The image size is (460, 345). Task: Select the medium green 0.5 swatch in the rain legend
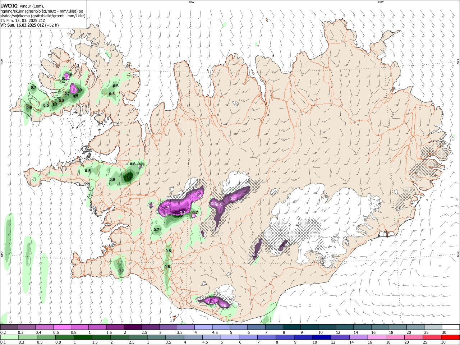[x=47, y=337]
